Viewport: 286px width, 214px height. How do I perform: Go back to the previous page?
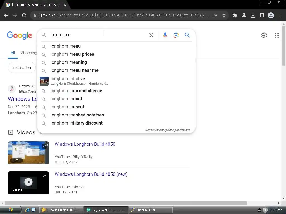tap(6, 15)
